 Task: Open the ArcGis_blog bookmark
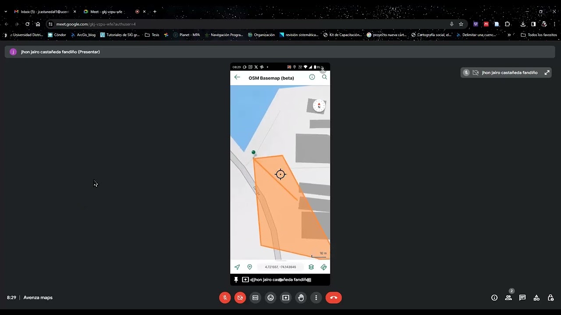[83, 35]
